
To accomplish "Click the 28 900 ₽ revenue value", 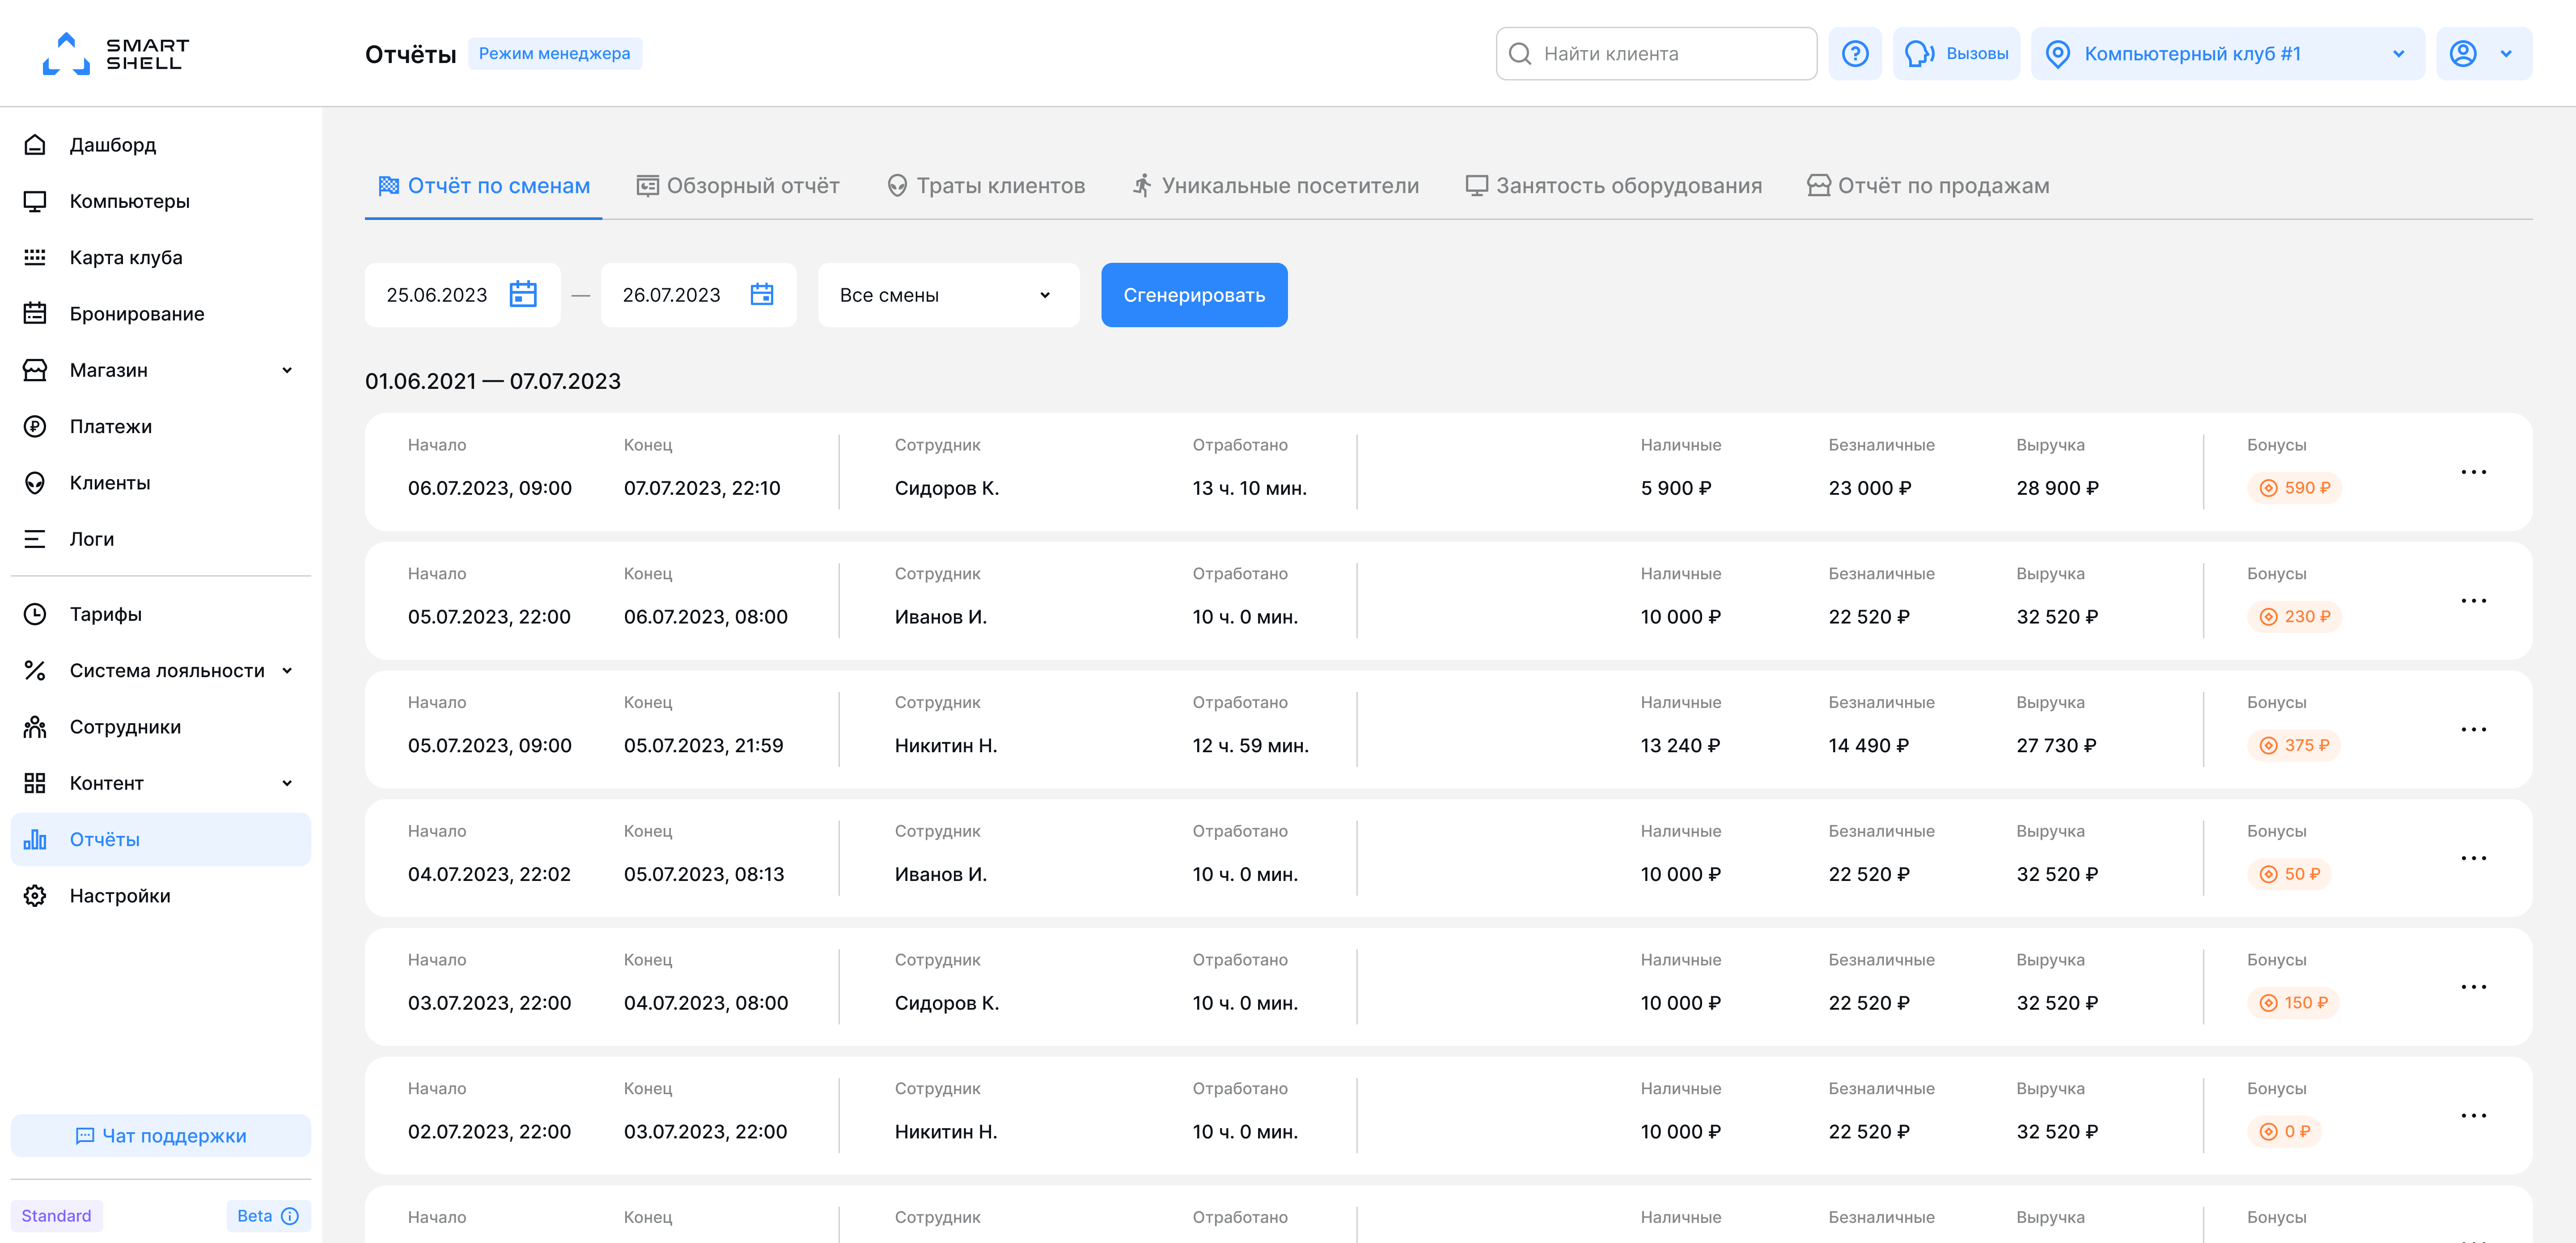I will pos(2057,488).
